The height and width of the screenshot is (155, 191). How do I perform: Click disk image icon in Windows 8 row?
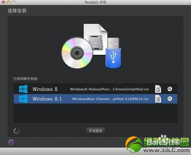[x=158, y=89]
